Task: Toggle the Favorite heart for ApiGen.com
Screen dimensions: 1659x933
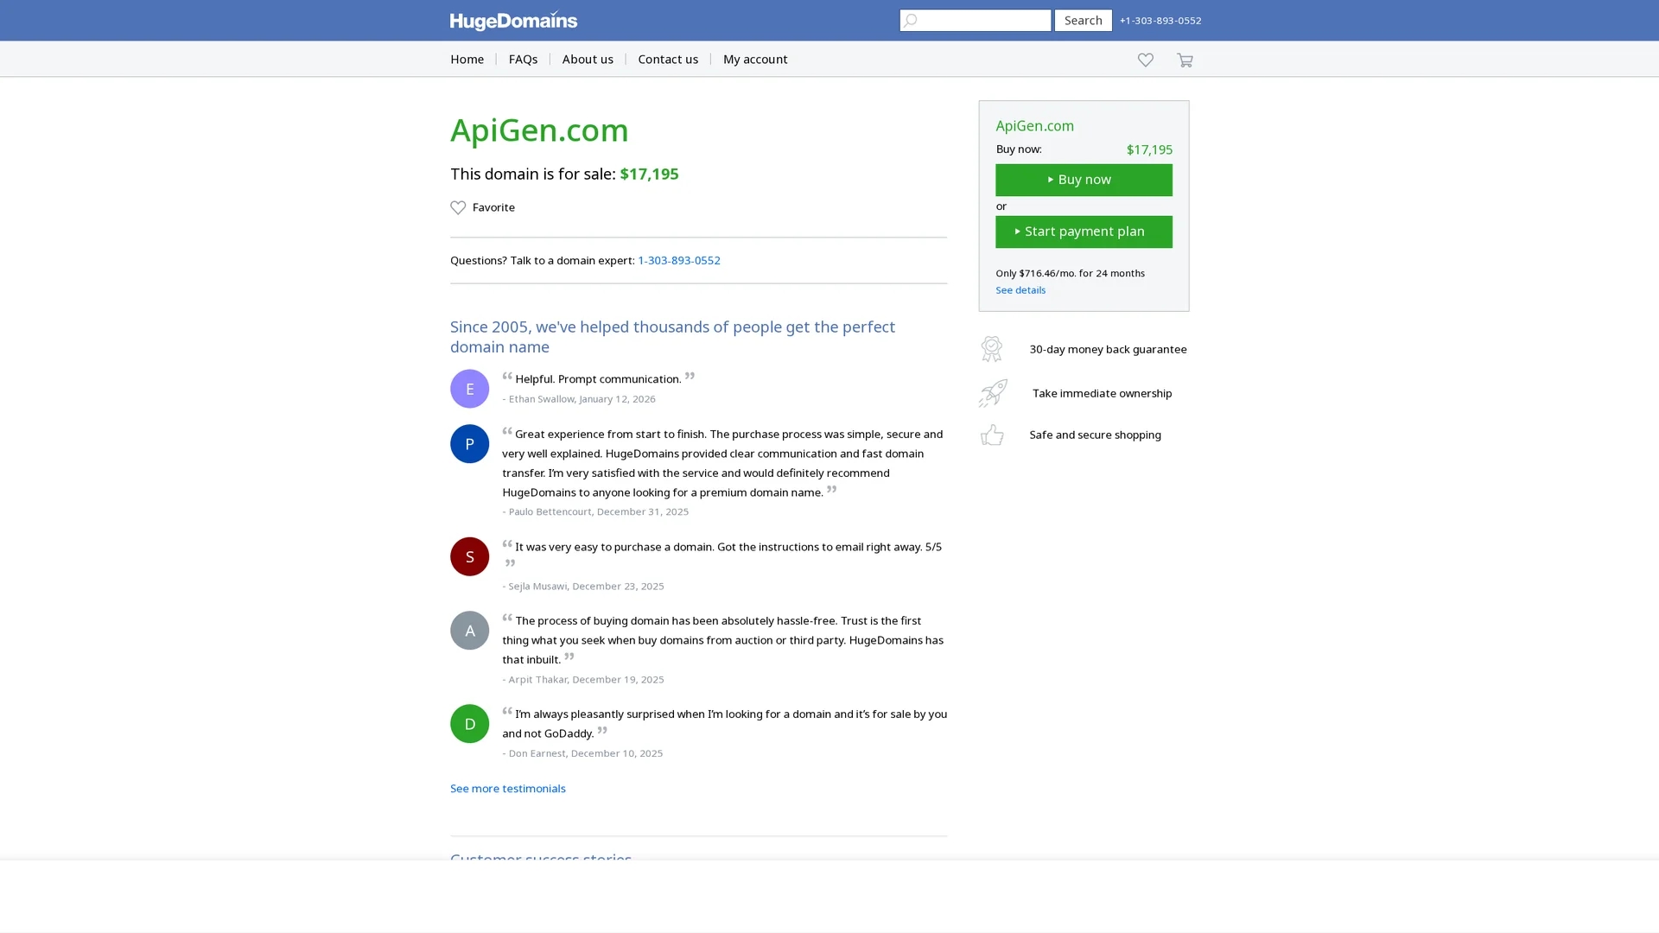Action: (x=458, y=207)
